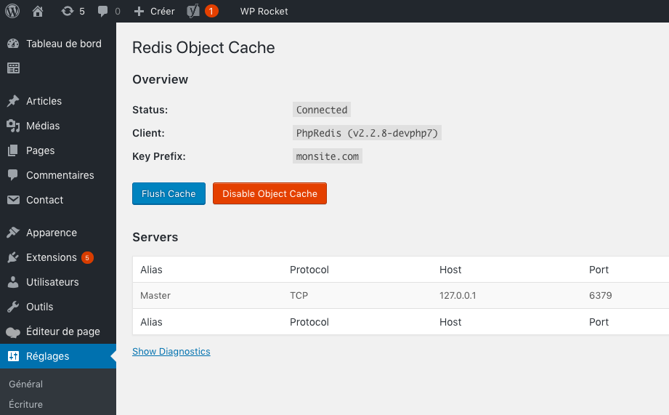The width and height of the screenshot is (669, 415).
Task: Open Contact menu item
Action: tap(44, 200)
